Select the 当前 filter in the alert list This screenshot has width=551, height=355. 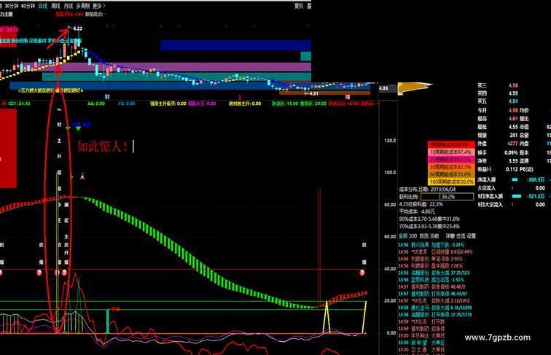tap(434, 236)
